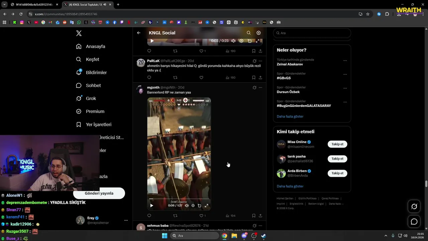This screenshot has width=428, height=241.
Task: Follow Arda Birben
Action: (x=337, y=173)
